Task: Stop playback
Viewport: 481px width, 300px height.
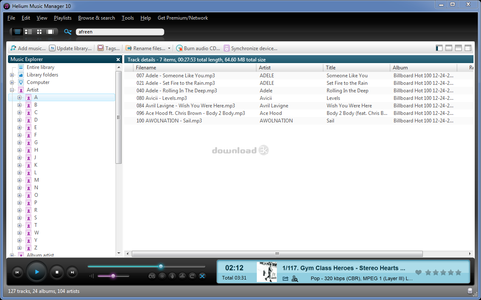Action: pyautogui.click(x=57, y=272)
